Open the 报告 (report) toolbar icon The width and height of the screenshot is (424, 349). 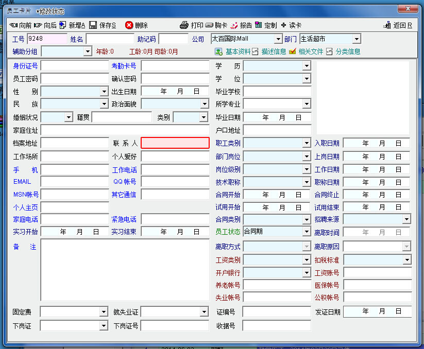tap(234, 25)
